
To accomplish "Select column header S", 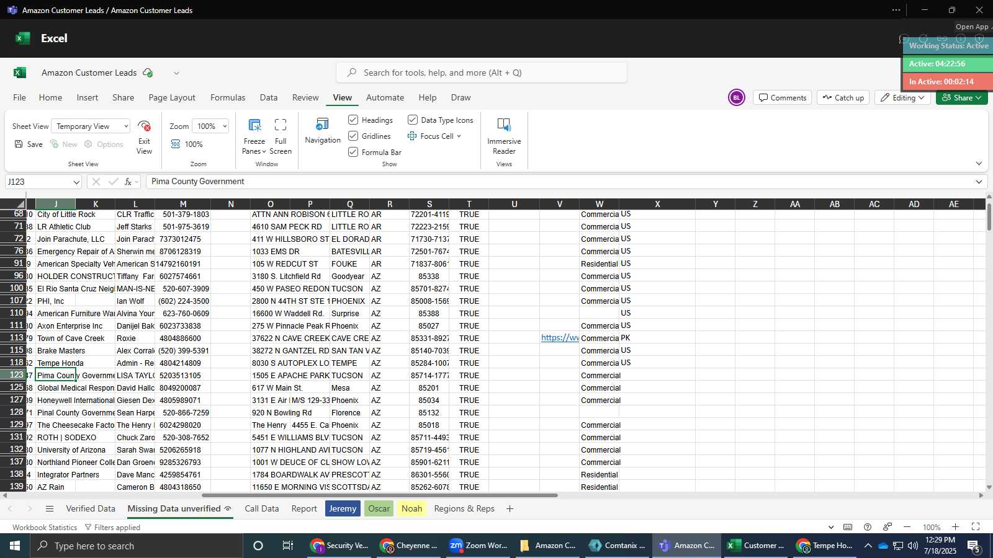I will (x=429, y=204).
